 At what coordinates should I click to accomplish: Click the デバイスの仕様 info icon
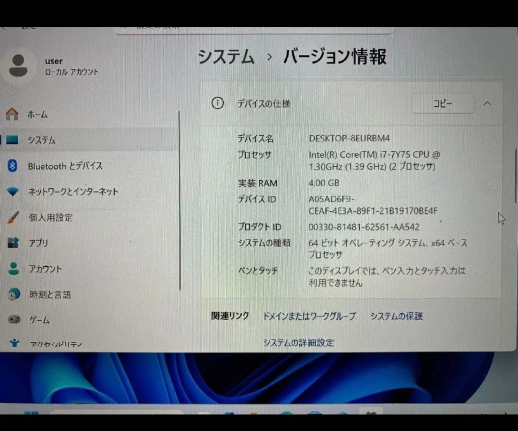pyautogui.click(x=217, y=103)
